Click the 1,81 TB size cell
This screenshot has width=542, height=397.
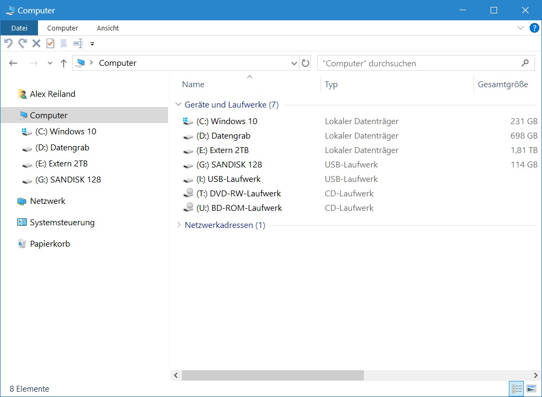point(524,150)
